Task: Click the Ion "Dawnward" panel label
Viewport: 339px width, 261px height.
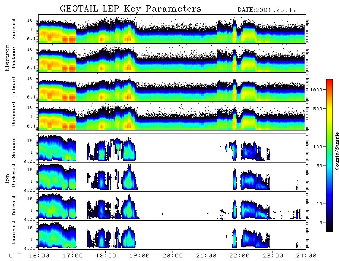Action: (14, 233)
